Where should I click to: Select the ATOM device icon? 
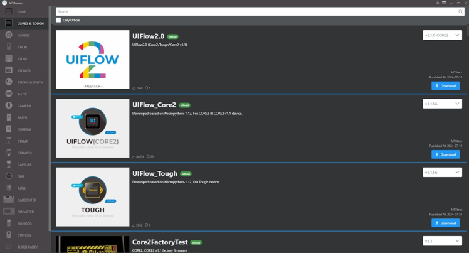tap(9, 58)
